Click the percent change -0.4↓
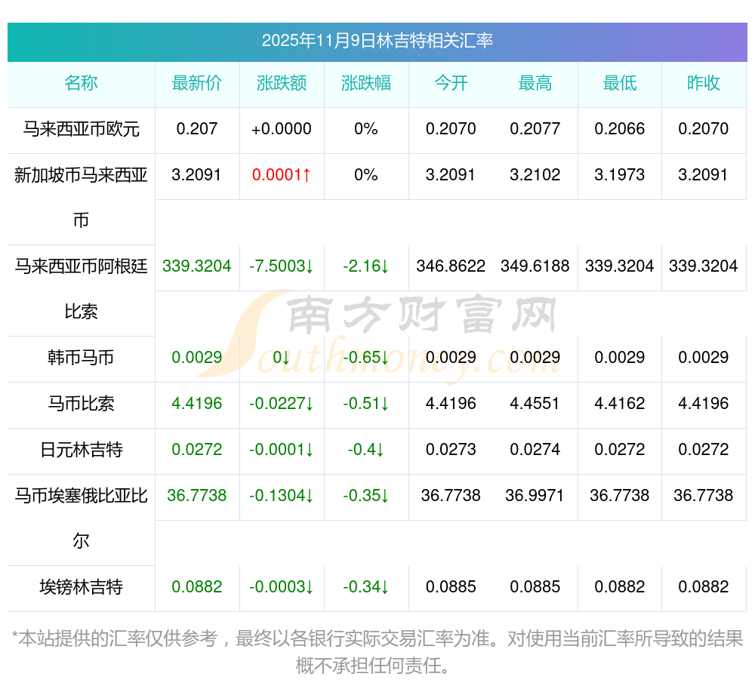This screenshot has height=689, width=755. coord(366,450)
